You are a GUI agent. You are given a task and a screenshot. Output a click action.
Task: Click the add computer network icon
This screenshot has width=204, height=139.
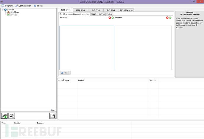tap(12, 116)
